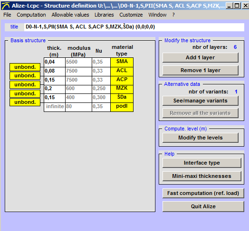Viewport: 249px width, 231px height.
Task: Open the Computation menu
Action: pos(31,15)
